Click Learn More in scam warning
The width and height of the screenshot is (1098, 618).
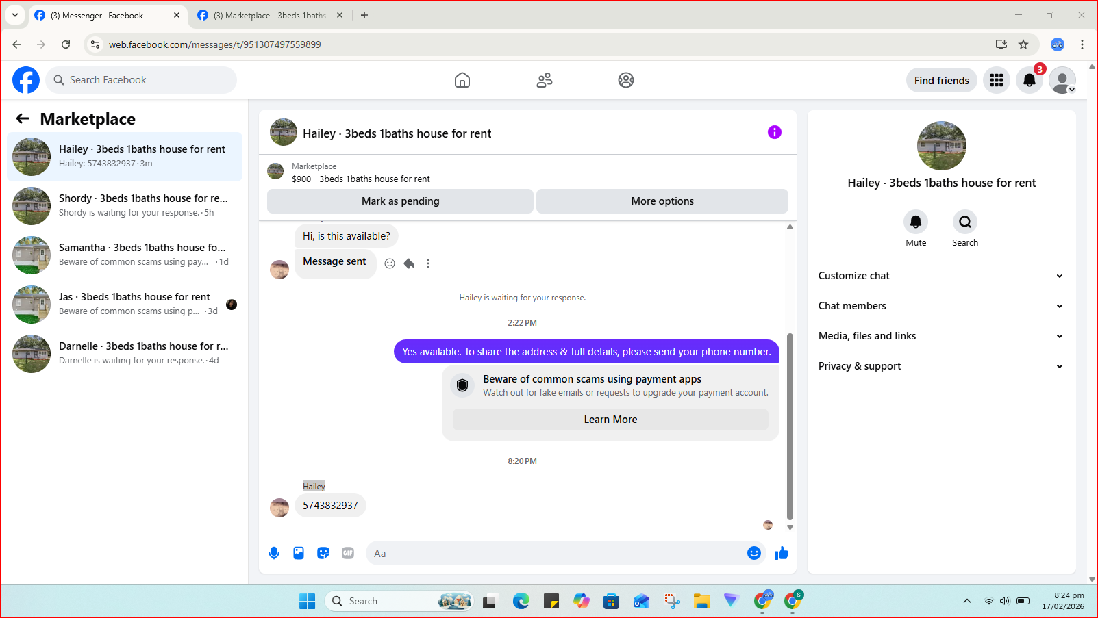point(610,420)
